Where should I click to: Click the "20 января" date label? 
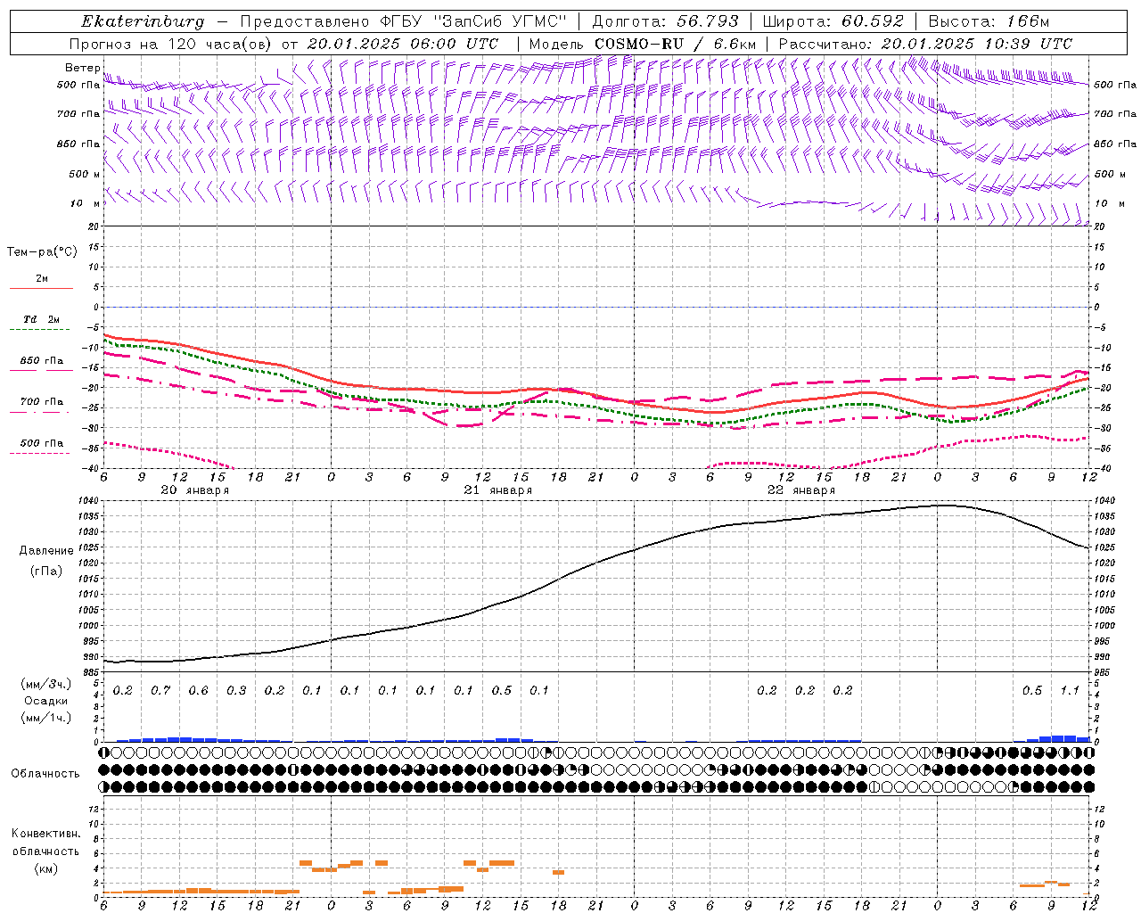[x=194, y=490]
